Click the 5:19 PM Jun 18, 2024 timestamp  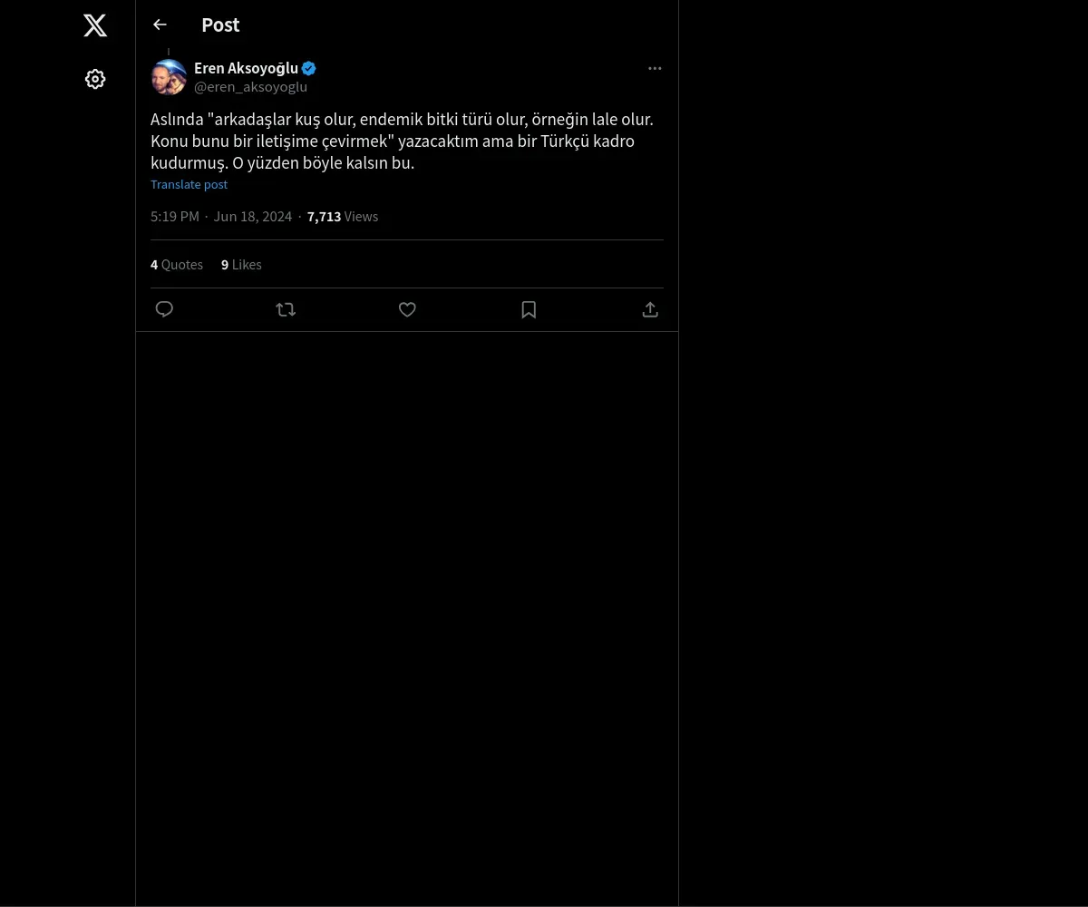pos(221,217)
